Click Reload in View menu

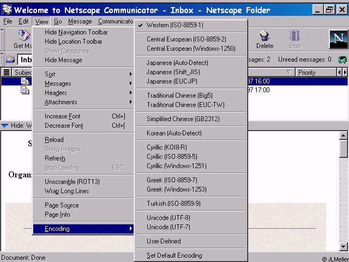[x=83, y=140]
